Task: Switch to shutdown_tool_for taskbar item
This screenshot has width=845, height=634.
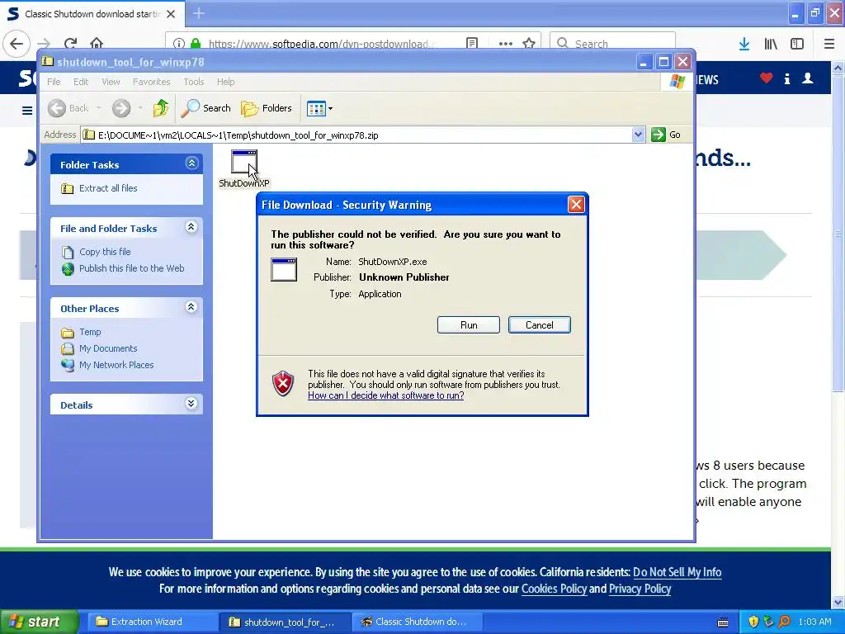Action: click(286, 622)
